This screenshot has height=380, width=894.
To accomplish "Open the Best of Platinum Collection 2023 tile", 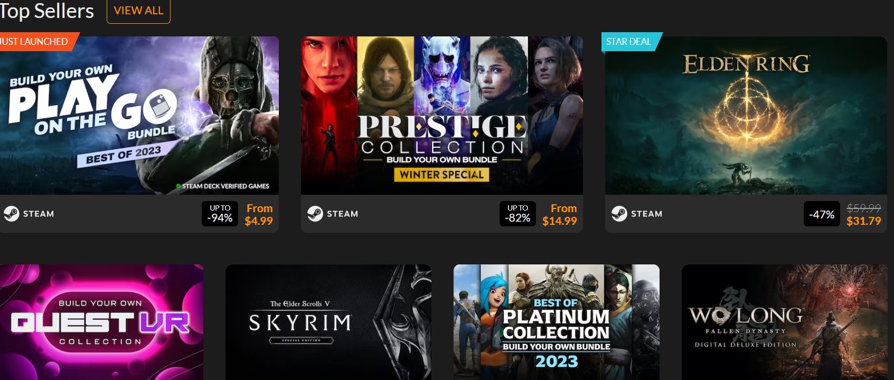I will [x=557, y=322].
